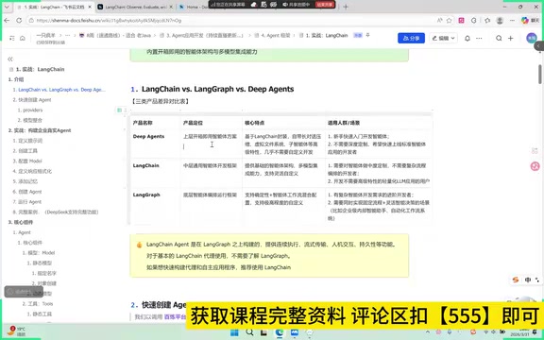This screenshot has height=340, width=544.
Task: Click the document vertical scrollbar thumb
Action: pyautogui.click(x=540, y=74)
